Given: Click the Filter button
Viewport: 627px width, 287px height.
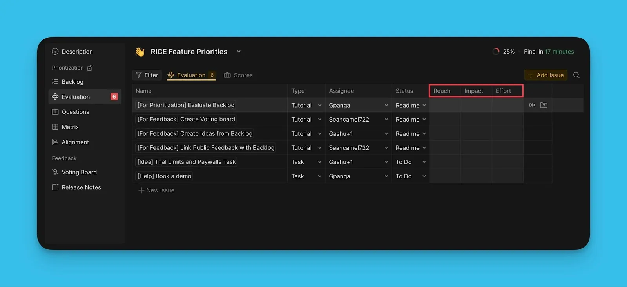Looking at the screenshot, I should 147,75.
